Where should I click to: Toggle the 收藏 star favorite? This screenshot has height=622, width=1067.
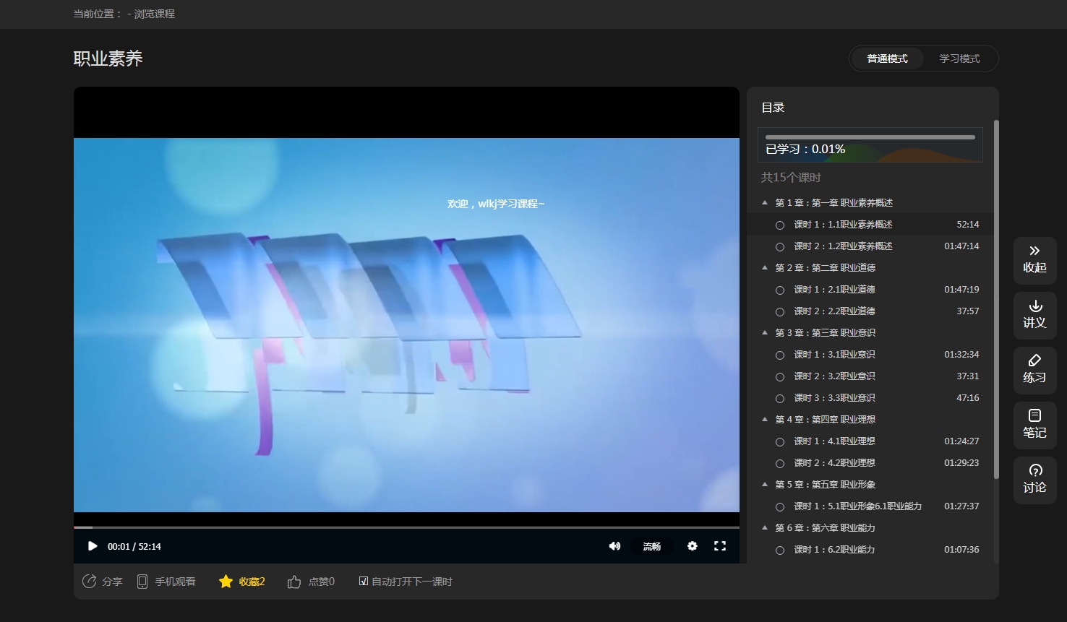point(226,582)
